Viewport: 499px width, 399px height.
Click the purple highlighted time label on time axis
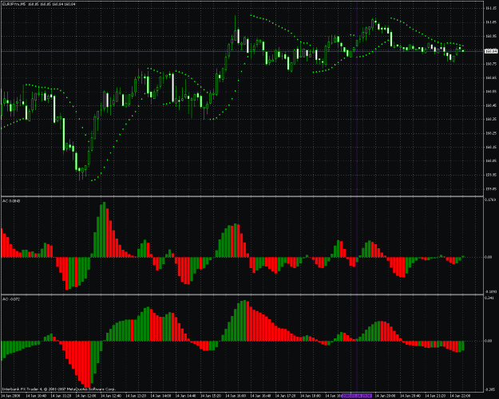click(x=356, y=396)
